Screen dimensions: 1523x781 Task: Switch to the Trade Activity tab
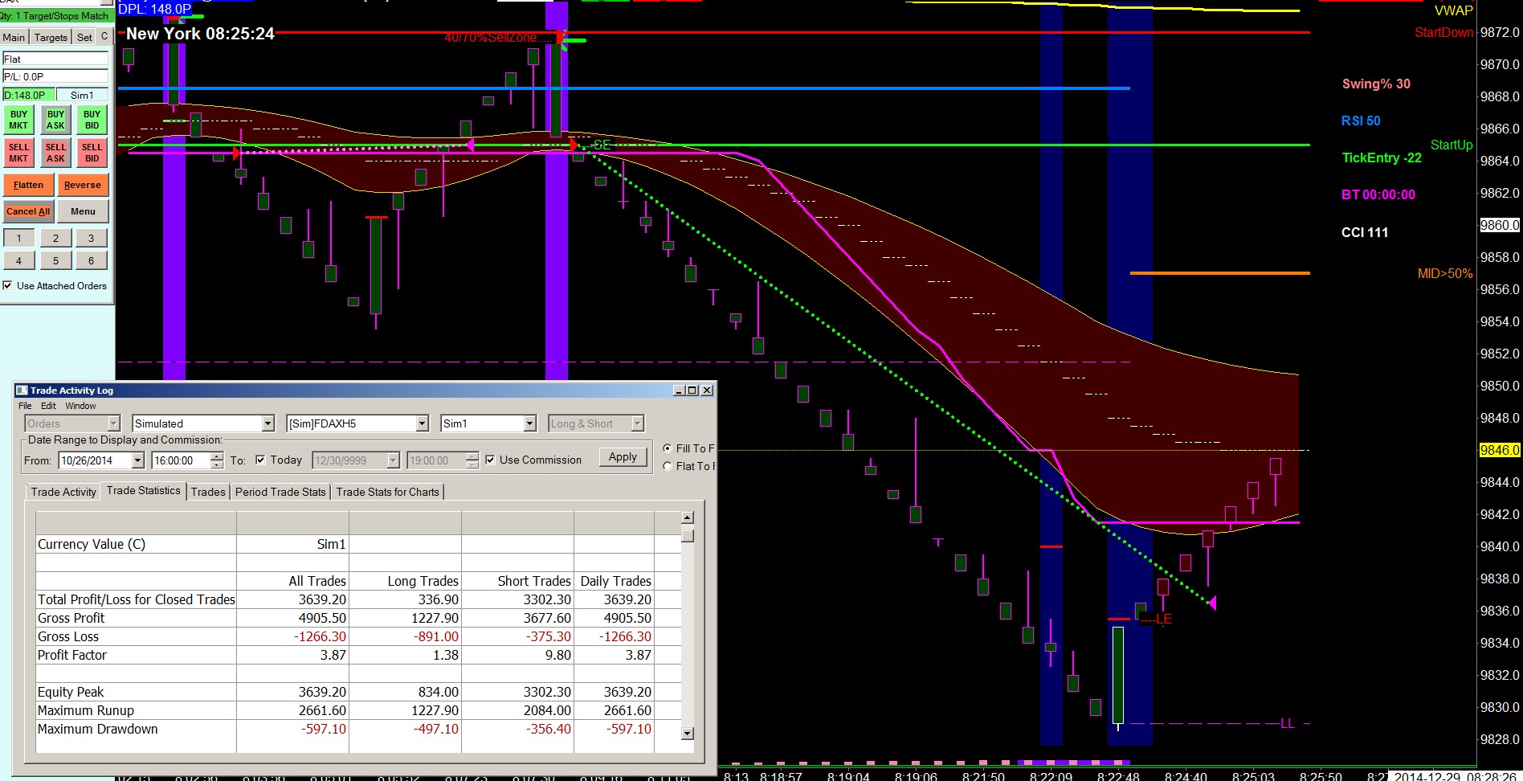[63, 492]
